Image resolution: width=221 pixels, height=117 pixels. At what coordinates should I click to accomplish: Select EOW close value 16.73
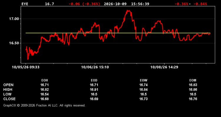[144, 99]
